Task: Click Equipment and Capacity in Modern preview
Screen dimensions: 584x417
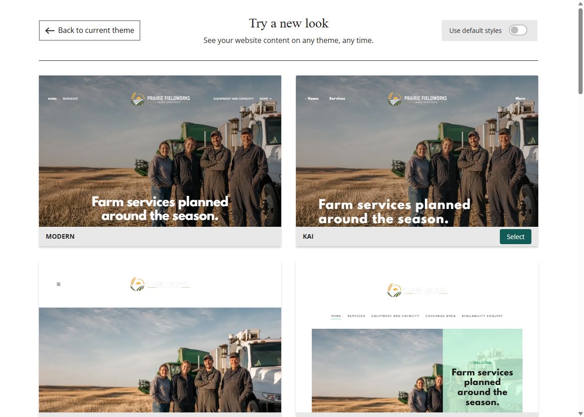Action: [x=234, y=99]
